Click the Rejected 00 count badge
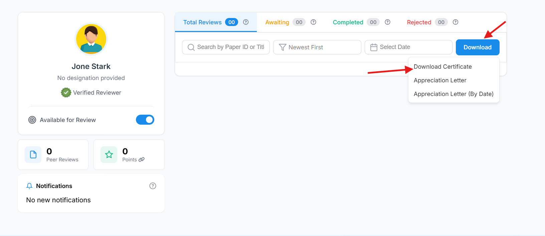The width and height of the screenshot is (545, 236). click(441, 22)
